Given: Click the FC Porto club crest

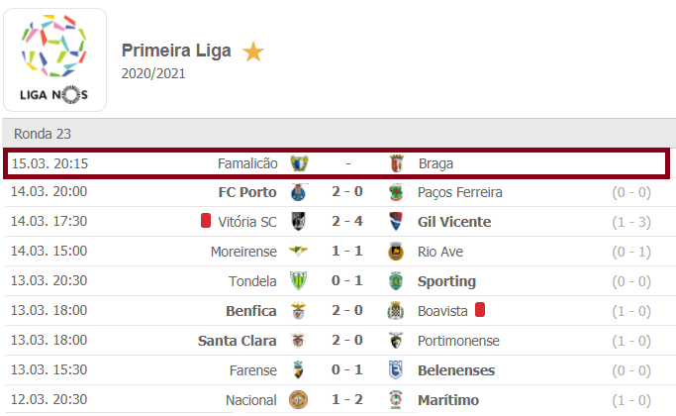Looking at the screenshot, I should [x=299, y=192].
